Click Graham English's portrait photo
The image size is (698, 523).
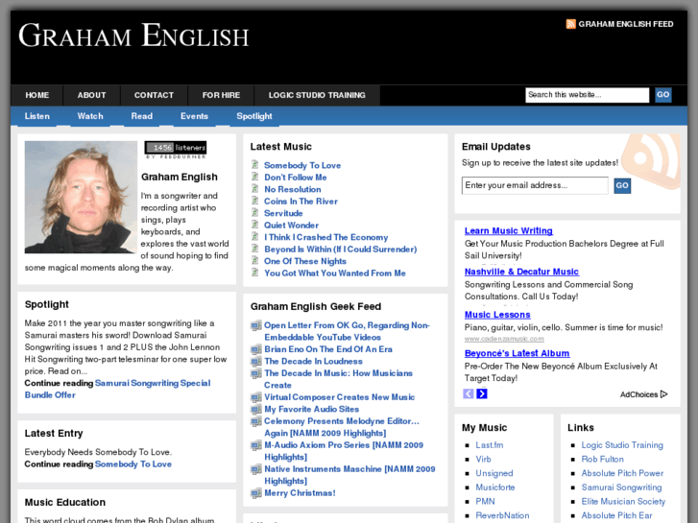coord(81,197)
